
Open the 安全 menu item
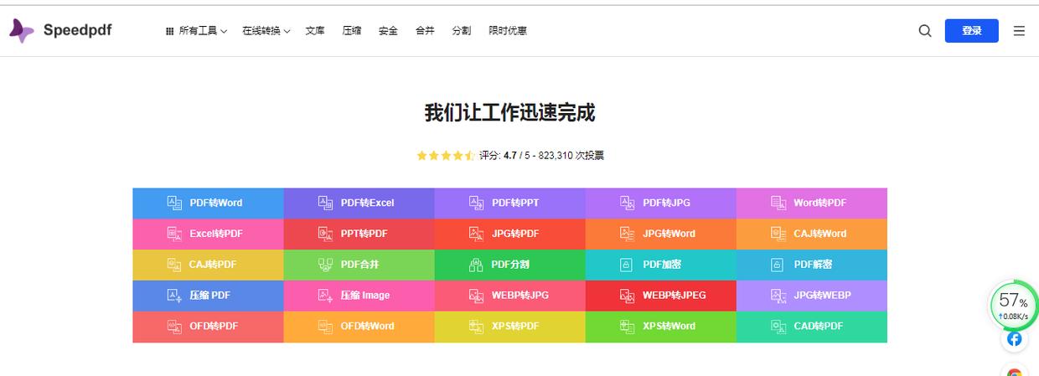[388, 31]
